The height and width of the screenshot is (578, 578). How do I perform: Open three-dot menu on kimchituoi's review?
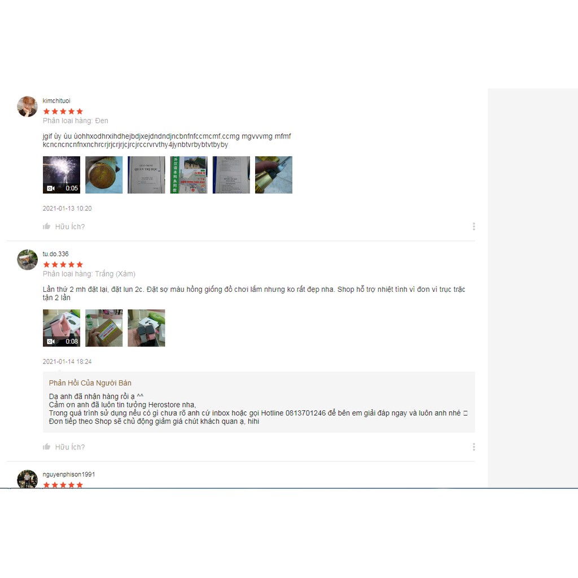474,226
